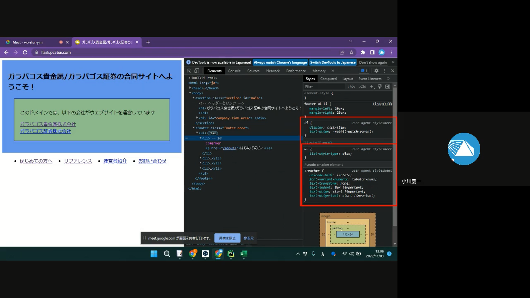Switch to the Console tab

pos(234,71)
